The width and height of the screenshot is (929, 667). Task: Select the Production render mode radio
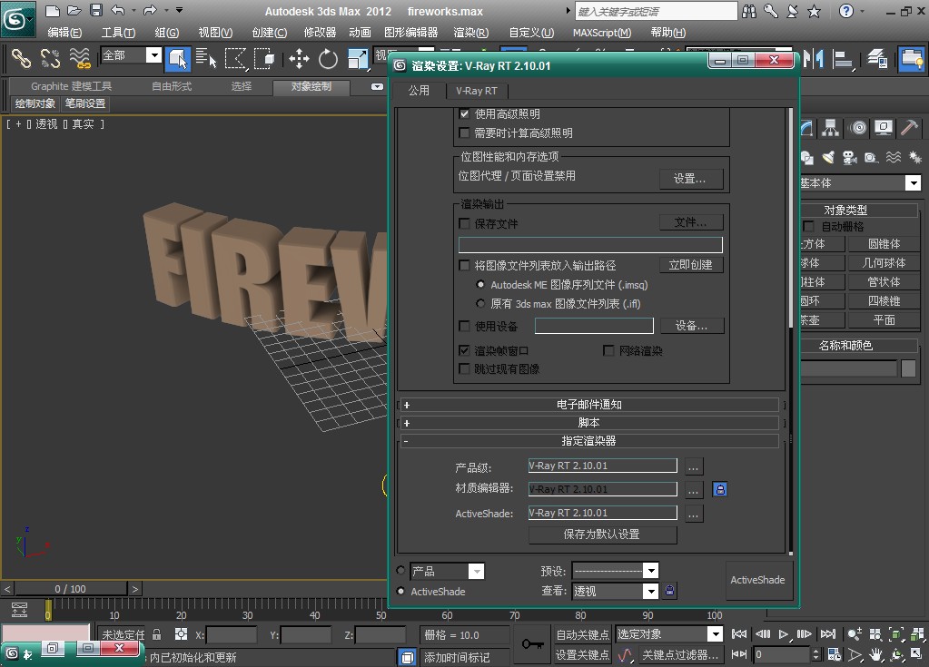(401, 571)
